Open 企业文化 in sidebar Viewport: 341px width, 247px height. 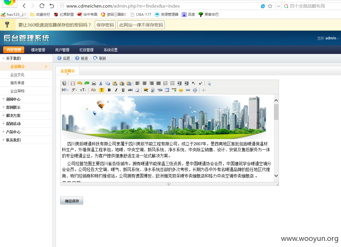click(17, 75)
